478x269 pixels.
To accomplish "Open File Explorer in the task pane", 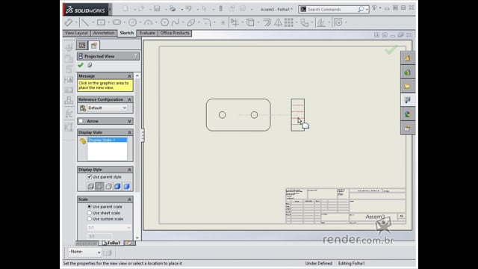I will [408, 87].
